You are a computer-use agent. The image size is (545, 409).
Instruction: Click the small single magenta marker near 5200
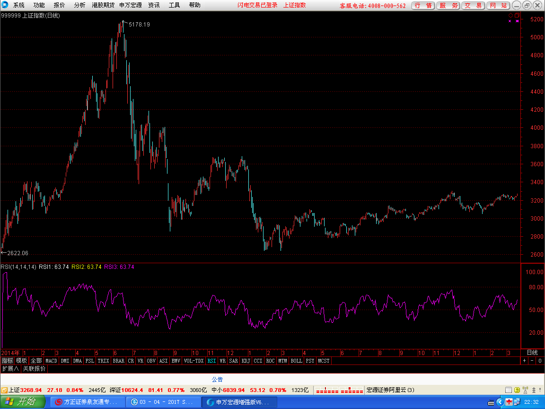510,21
